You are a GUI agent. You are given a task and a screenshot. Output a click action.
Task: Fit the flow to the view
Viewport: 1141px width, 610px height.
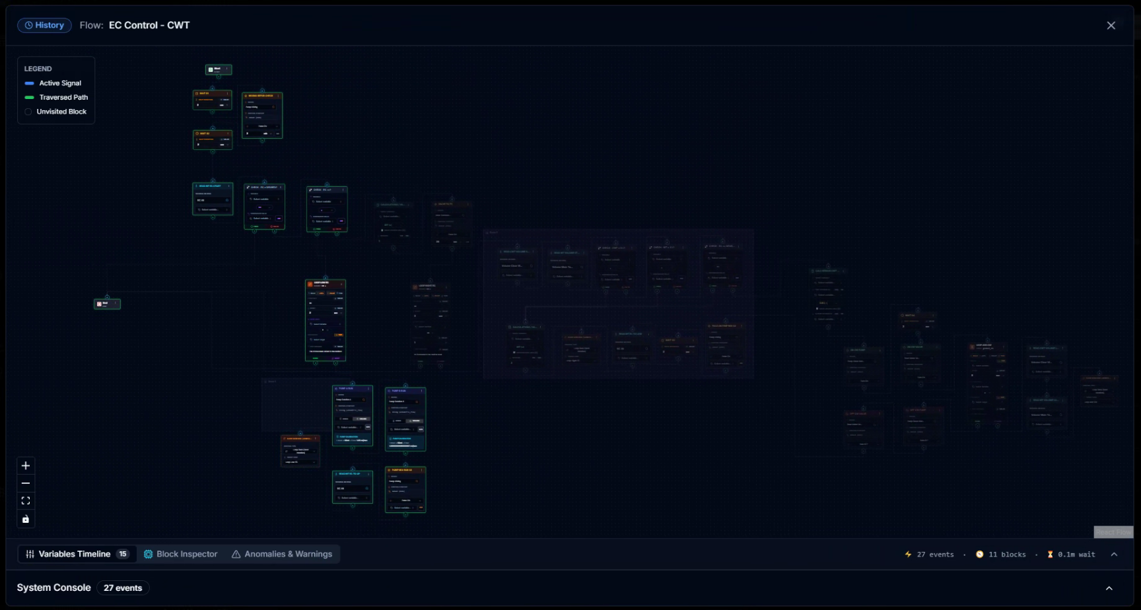click(x=26, y=501)
